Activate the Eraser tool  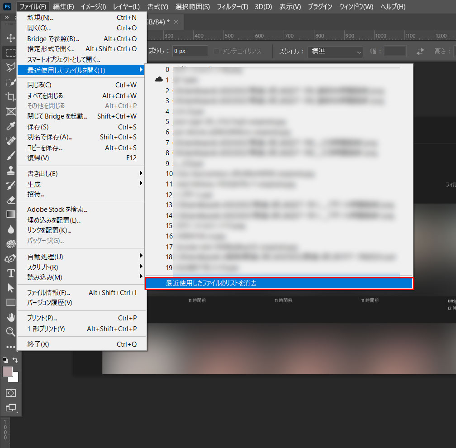pos(10,200)
